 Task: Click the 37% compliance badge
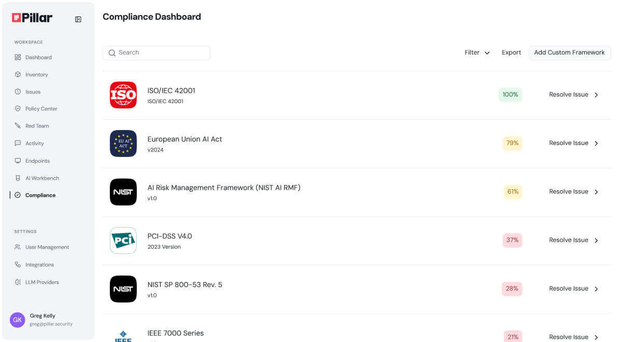pos(513,240)
